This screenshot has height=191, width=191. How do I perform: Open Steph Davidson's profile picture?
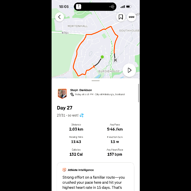pos(62,94)
